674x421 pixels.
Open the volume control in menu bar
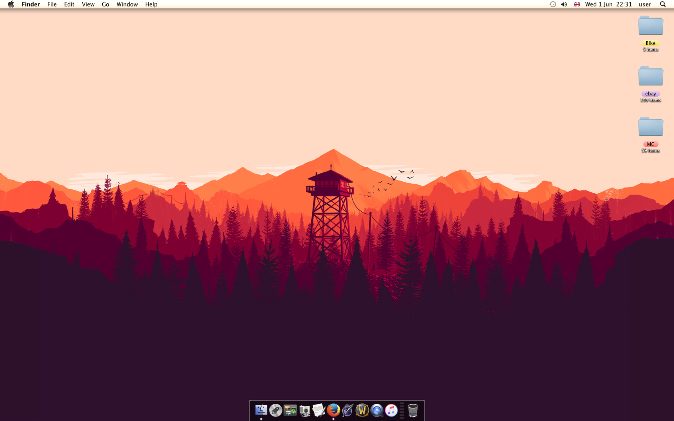click(564, 4)
